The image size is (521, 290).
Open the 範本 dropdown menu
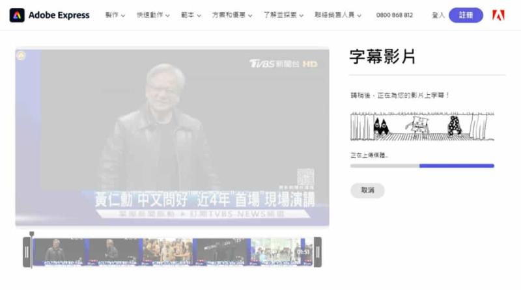click(191, 15)
